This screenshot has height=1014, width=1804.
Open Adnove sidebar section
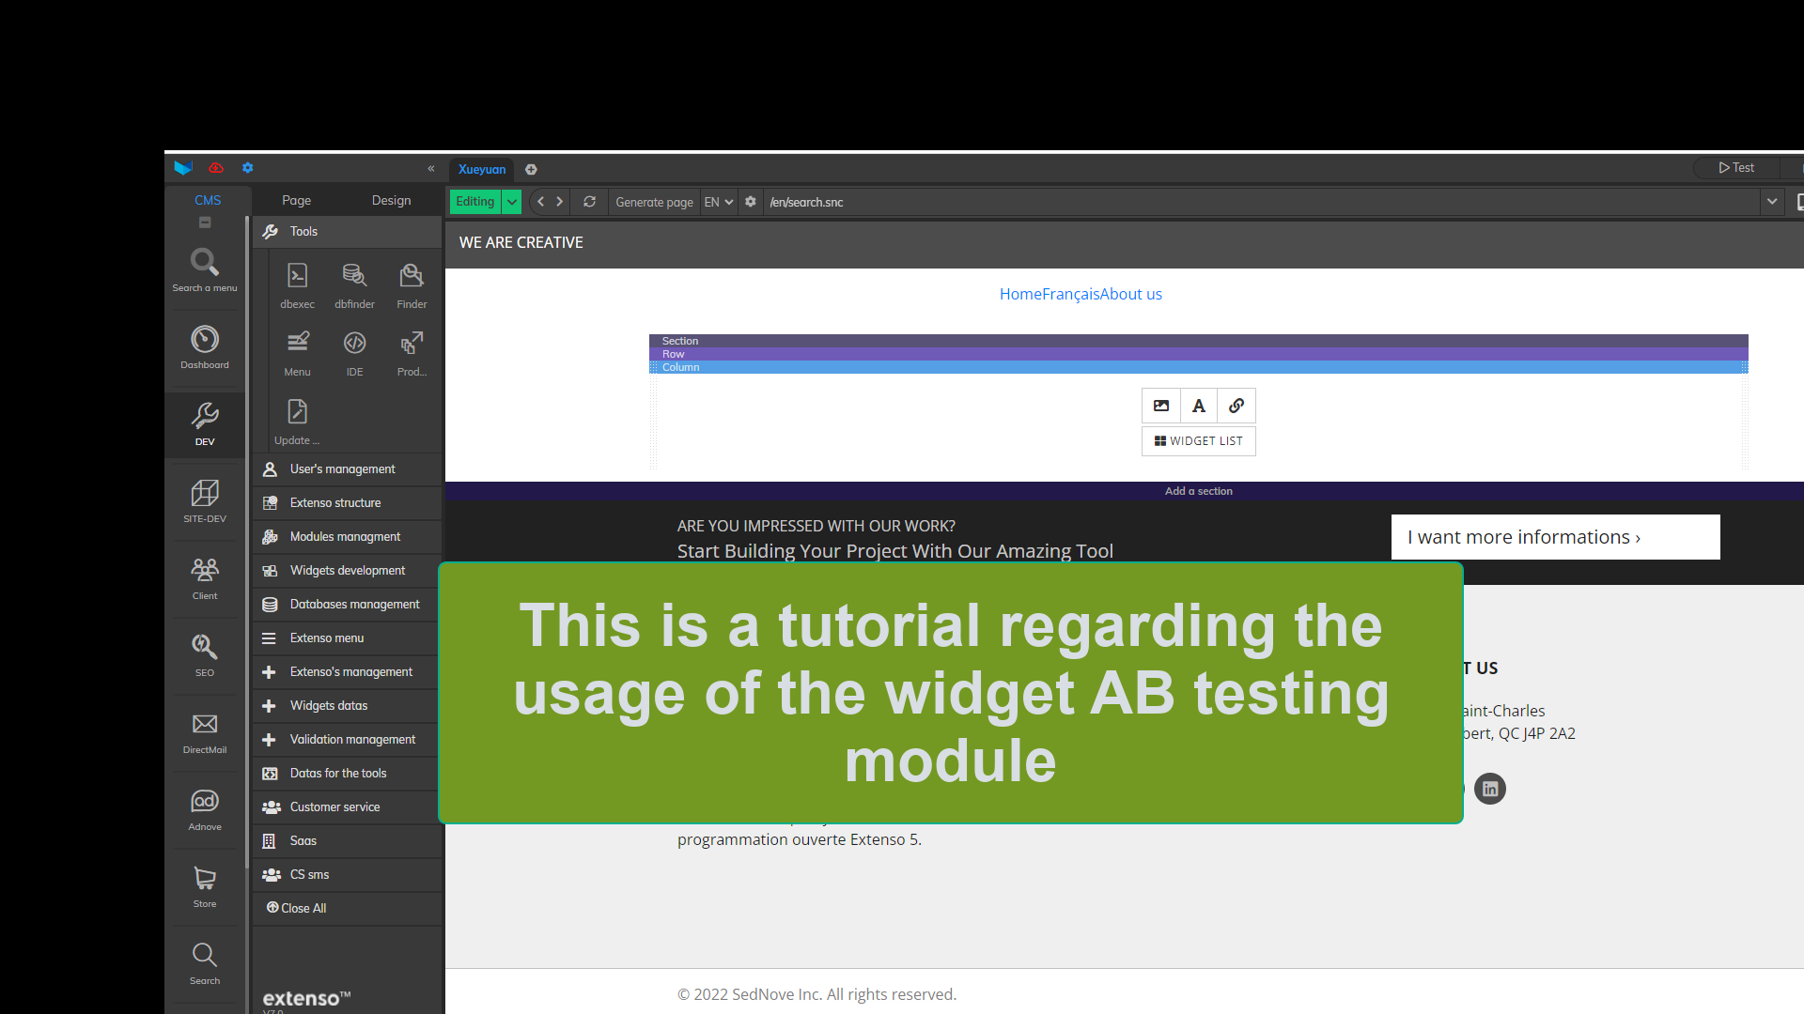click(205, 808)
